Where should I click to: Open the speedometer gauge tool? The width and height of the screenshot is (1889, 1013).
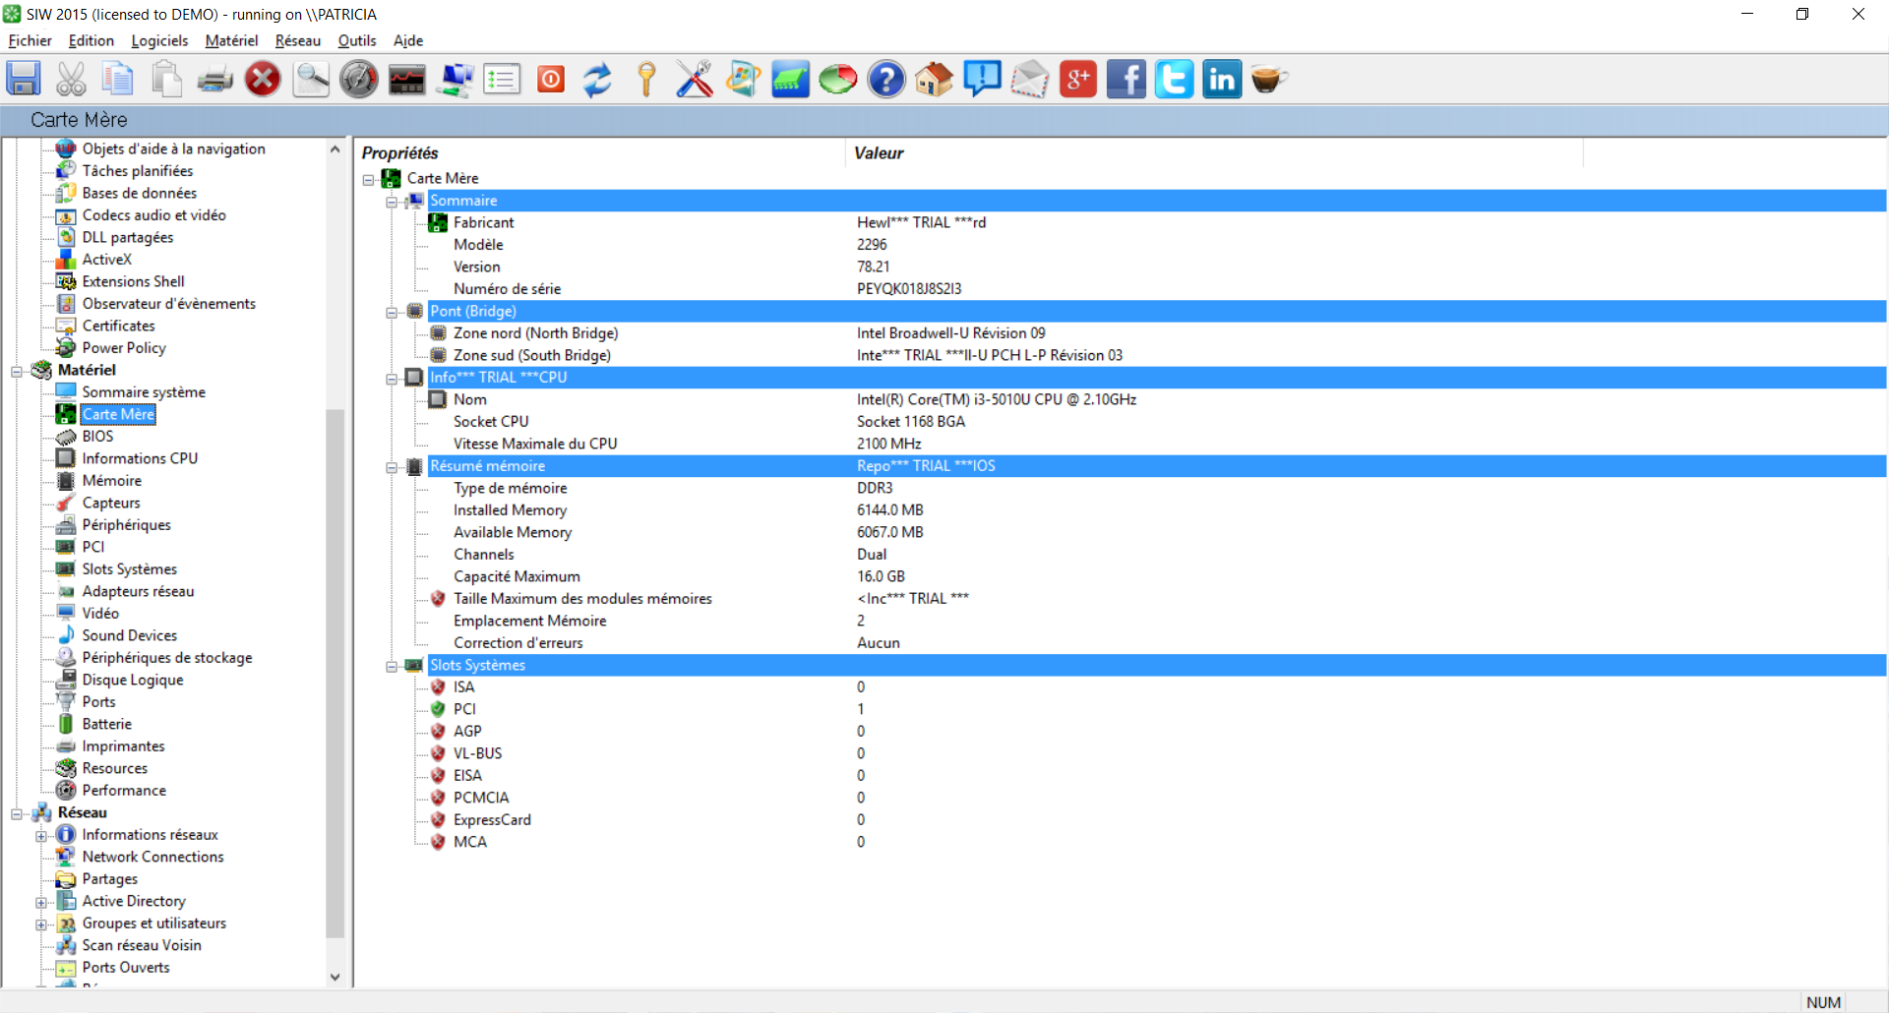click(x=358, y=79)
